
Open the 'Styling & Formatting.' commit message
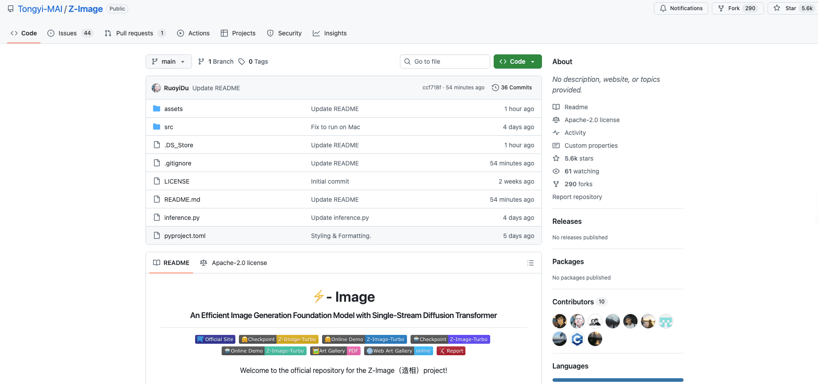[341, 236]
